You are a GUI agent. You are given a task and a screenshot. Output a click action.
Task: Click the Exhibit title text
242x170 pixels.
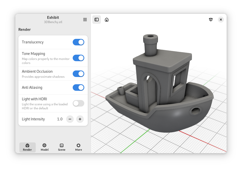point(53,17)
